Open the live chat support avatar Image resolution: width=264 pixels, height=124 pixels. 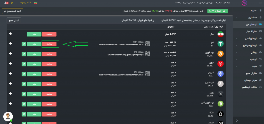(8, 117)
